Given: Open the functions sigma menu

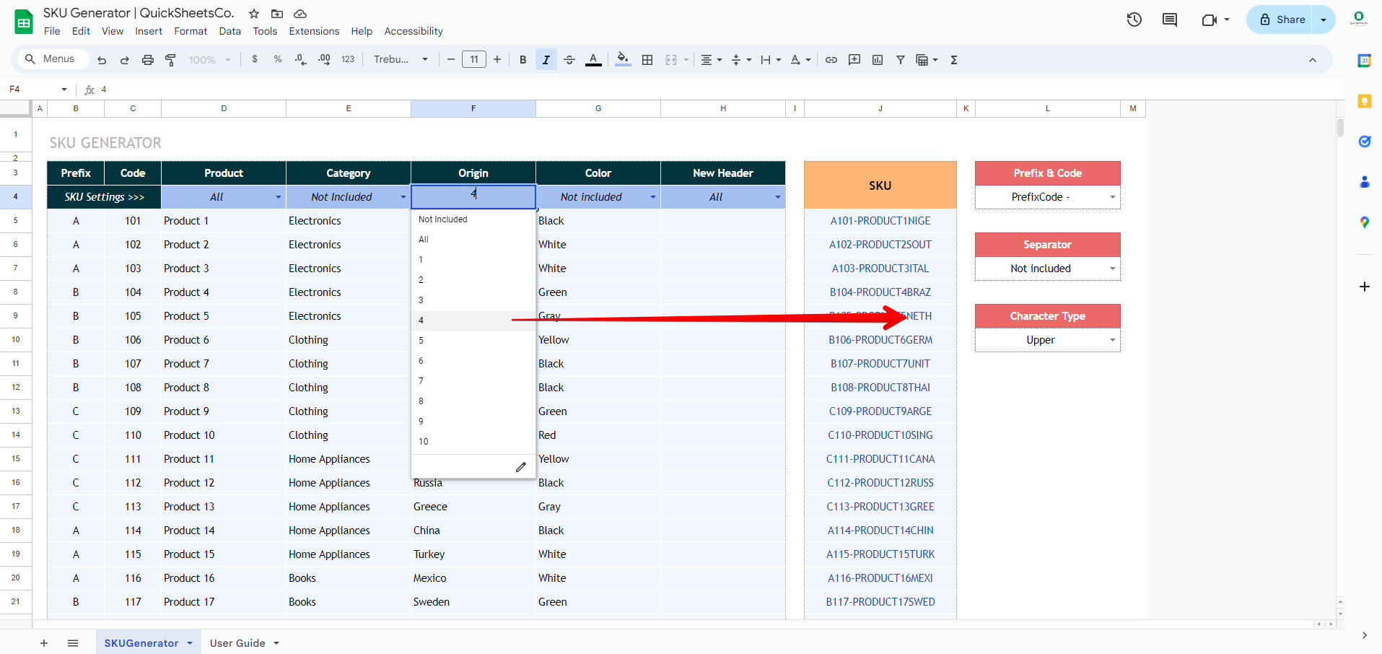Looking at the screenshot, I should 953,59.
